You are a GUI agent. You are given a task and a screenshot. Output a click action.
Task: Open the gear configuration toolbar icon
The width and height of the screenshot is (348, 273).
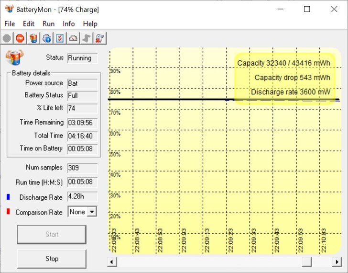click(x=47, y=38)
